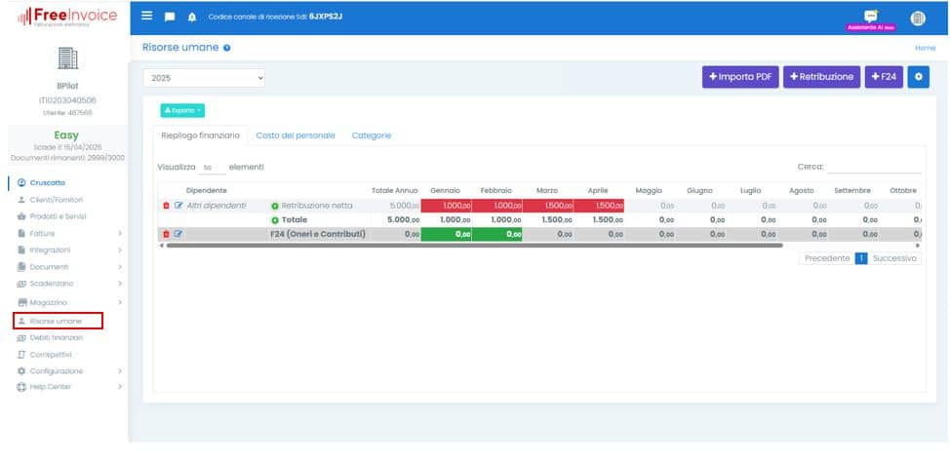Viewport: 950px width, 462px height.
Task: Switch to the Riepilogo finanziario tab
Action: point(201,135)
